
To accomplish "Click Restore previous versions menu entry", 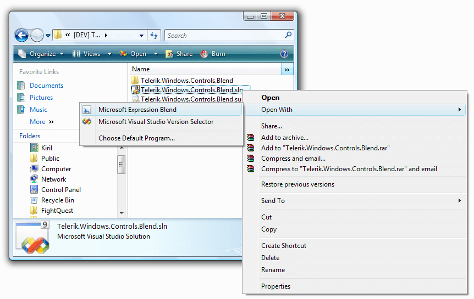I will [355, 184].
